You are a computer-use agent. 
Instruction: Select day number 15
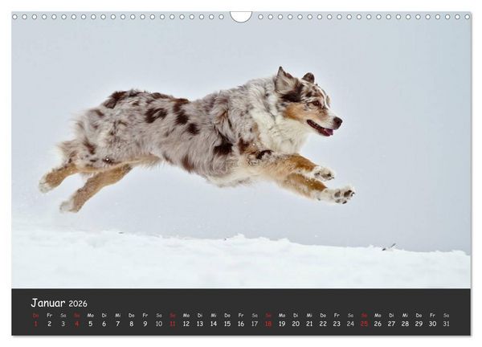click(x=227, y=324)
